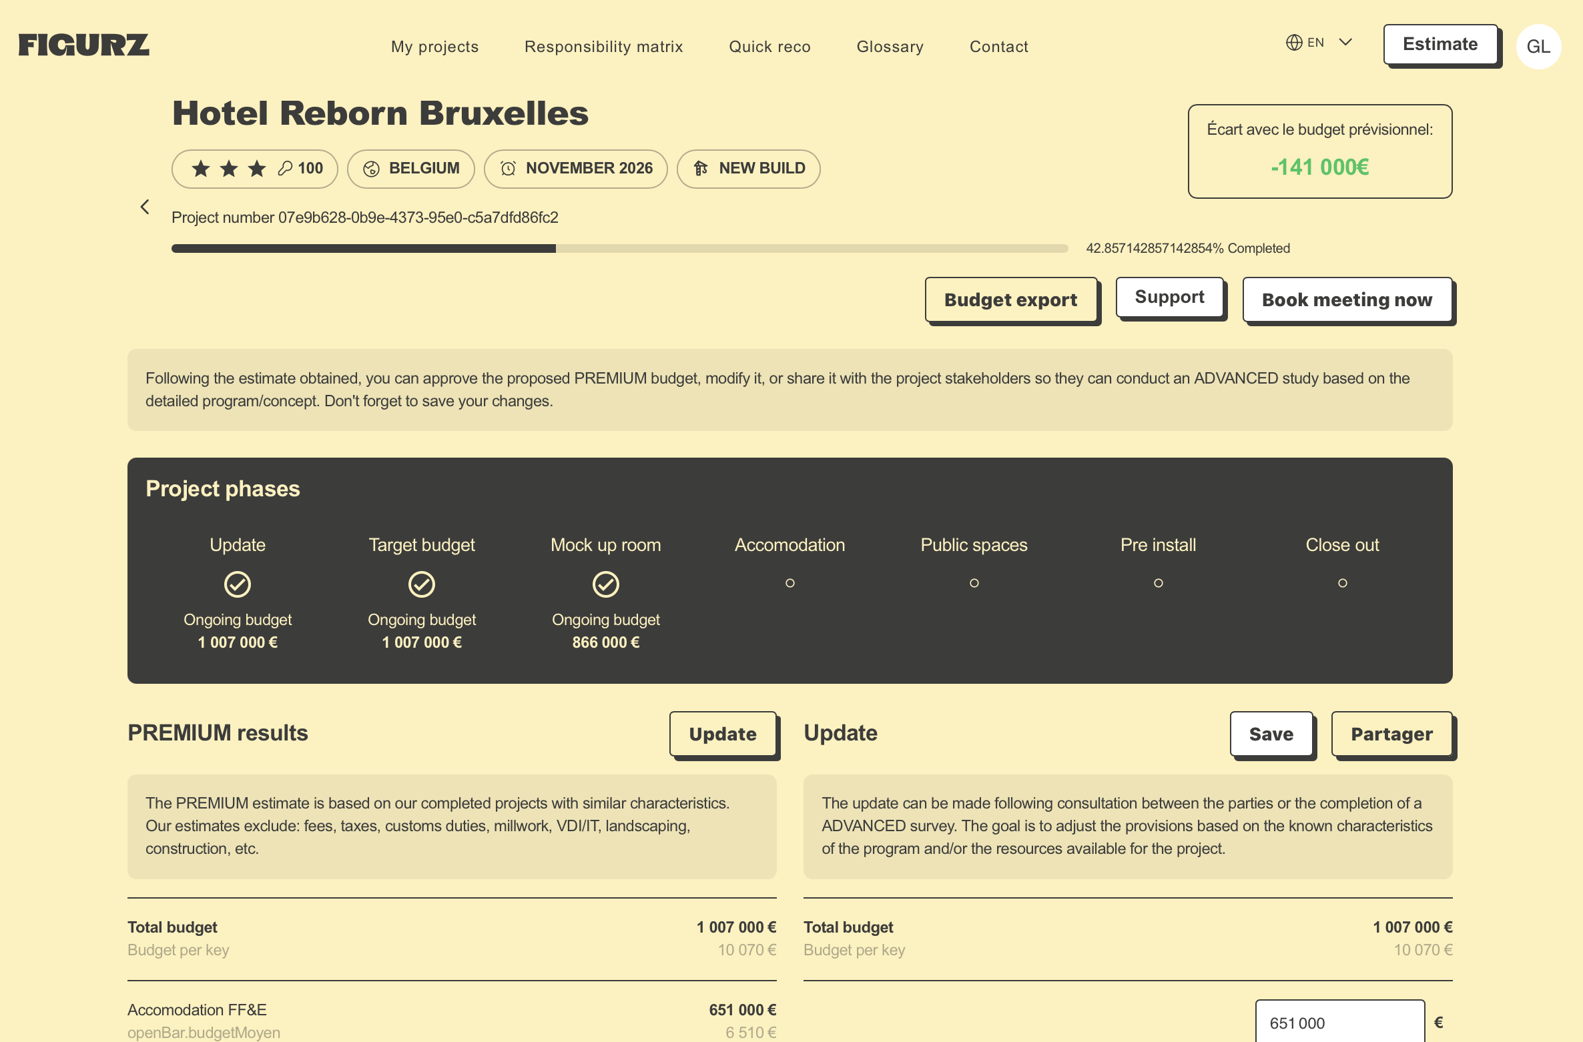Open the Responsibility matrix menu item
The width and height of the screenshot is (1583, 1042).
point(603,46)
